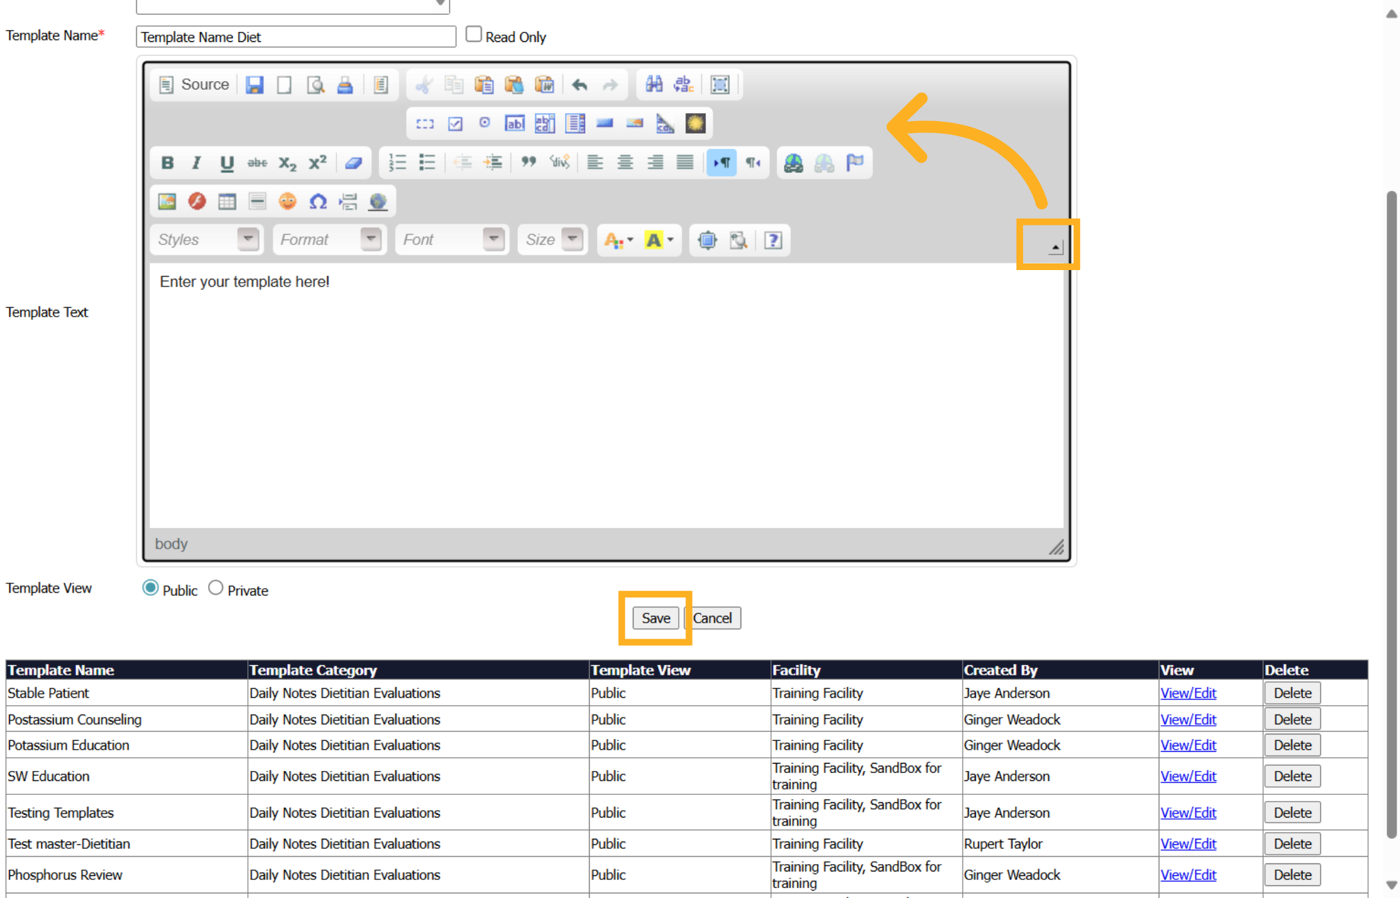
Task: Delete the Phosphorus Review template
Action: point(1292,875)
